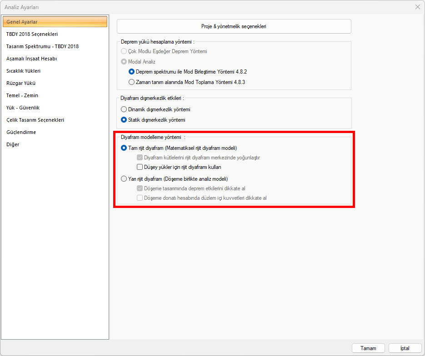Go to Aşamalı İnşaat Hesabı section
Image resolution: width=425 pixels, height=356 pixels.
31,59
